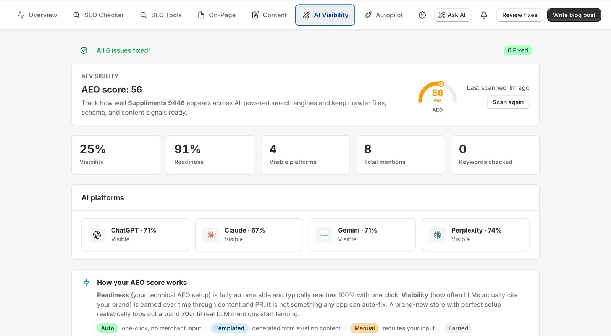Click the 25% Visibility stat card

point(116,155)
